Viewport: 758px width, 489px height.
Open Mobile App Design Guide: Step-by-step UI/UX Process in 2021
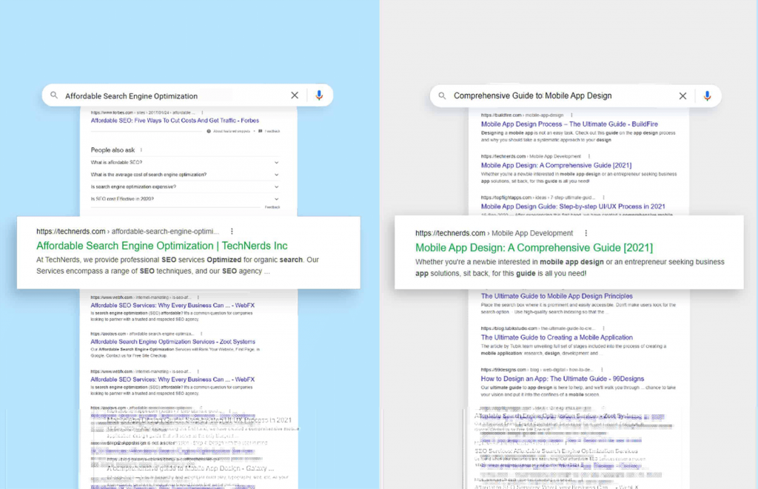573,206
